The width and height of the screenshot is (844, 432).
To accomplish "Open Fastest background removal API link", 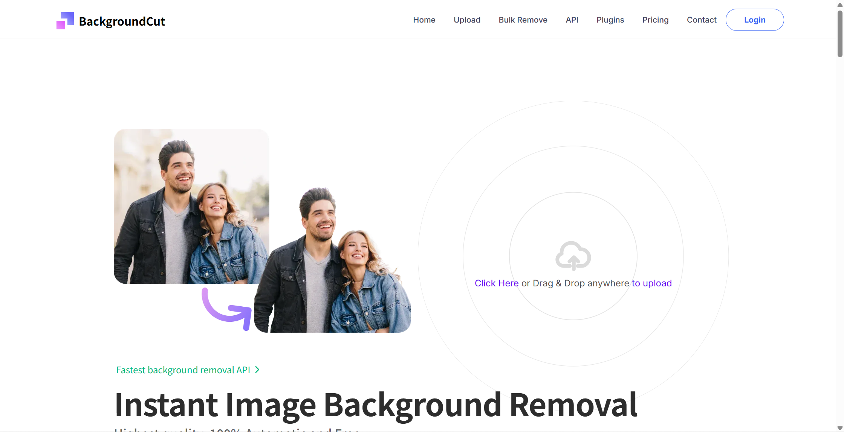I will click(183, 370).
